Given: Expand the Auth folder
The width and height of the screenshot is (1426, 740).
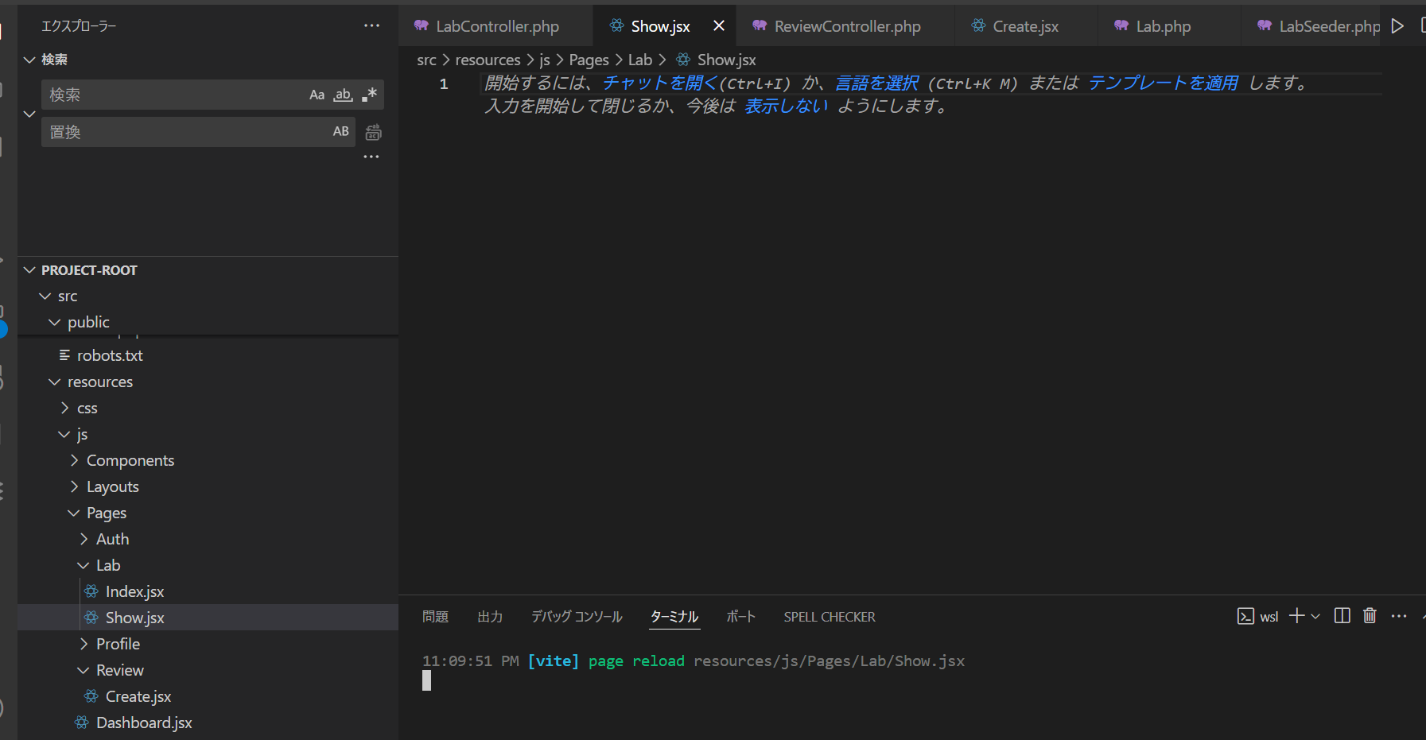Looking at the screenshot, I should point(208,539).
